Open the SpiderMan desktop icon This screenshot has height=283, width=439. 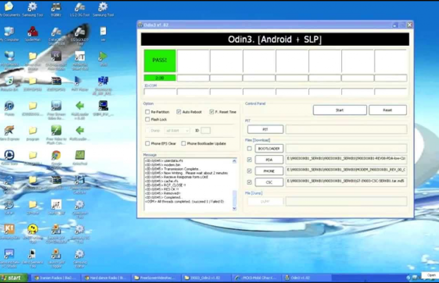(33, 32)
